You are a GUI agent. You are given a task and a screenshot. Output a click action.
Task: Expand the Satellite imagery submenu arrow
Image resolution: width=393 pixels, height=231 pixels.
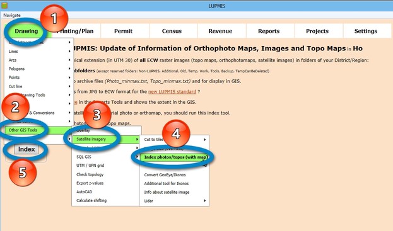(137, 139)
